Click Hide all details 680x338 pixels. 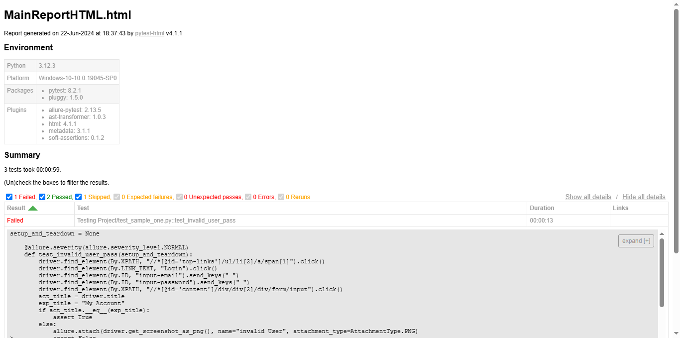coord(644,197)
